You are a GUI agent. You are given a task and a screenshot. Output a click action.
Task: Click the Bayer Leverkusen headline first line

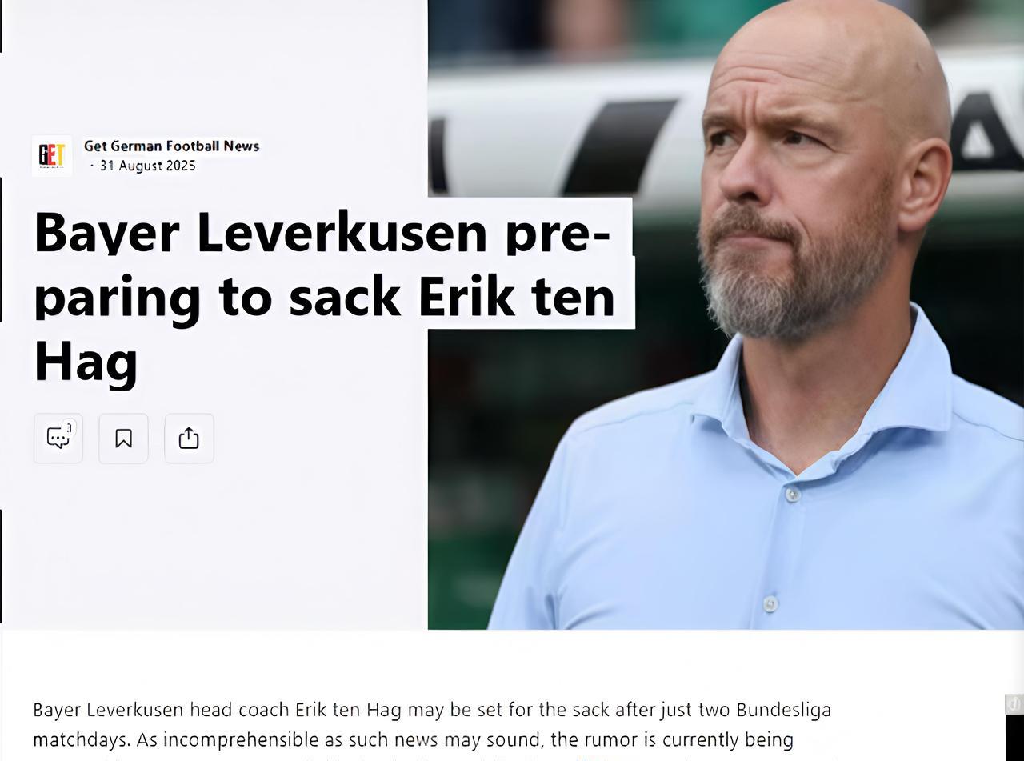[322, 232]
